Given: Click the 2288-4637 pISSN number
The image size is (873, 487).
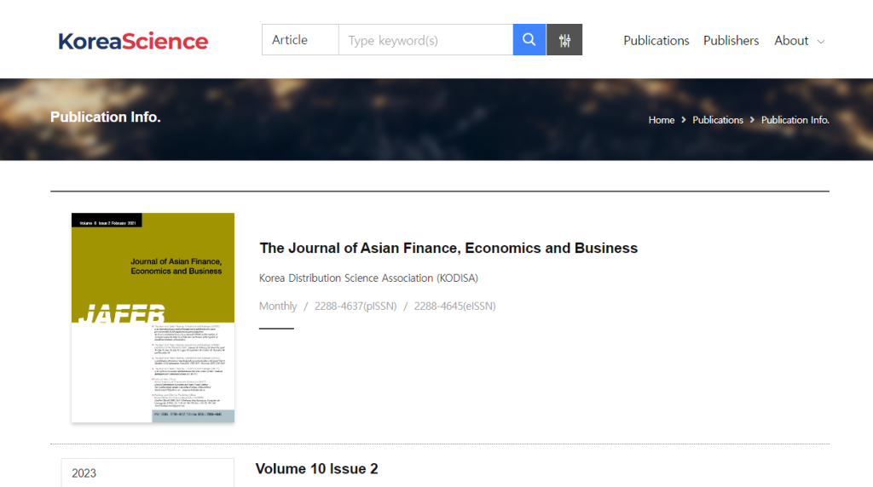Looking at the screenshot, I should pos(355,306).
